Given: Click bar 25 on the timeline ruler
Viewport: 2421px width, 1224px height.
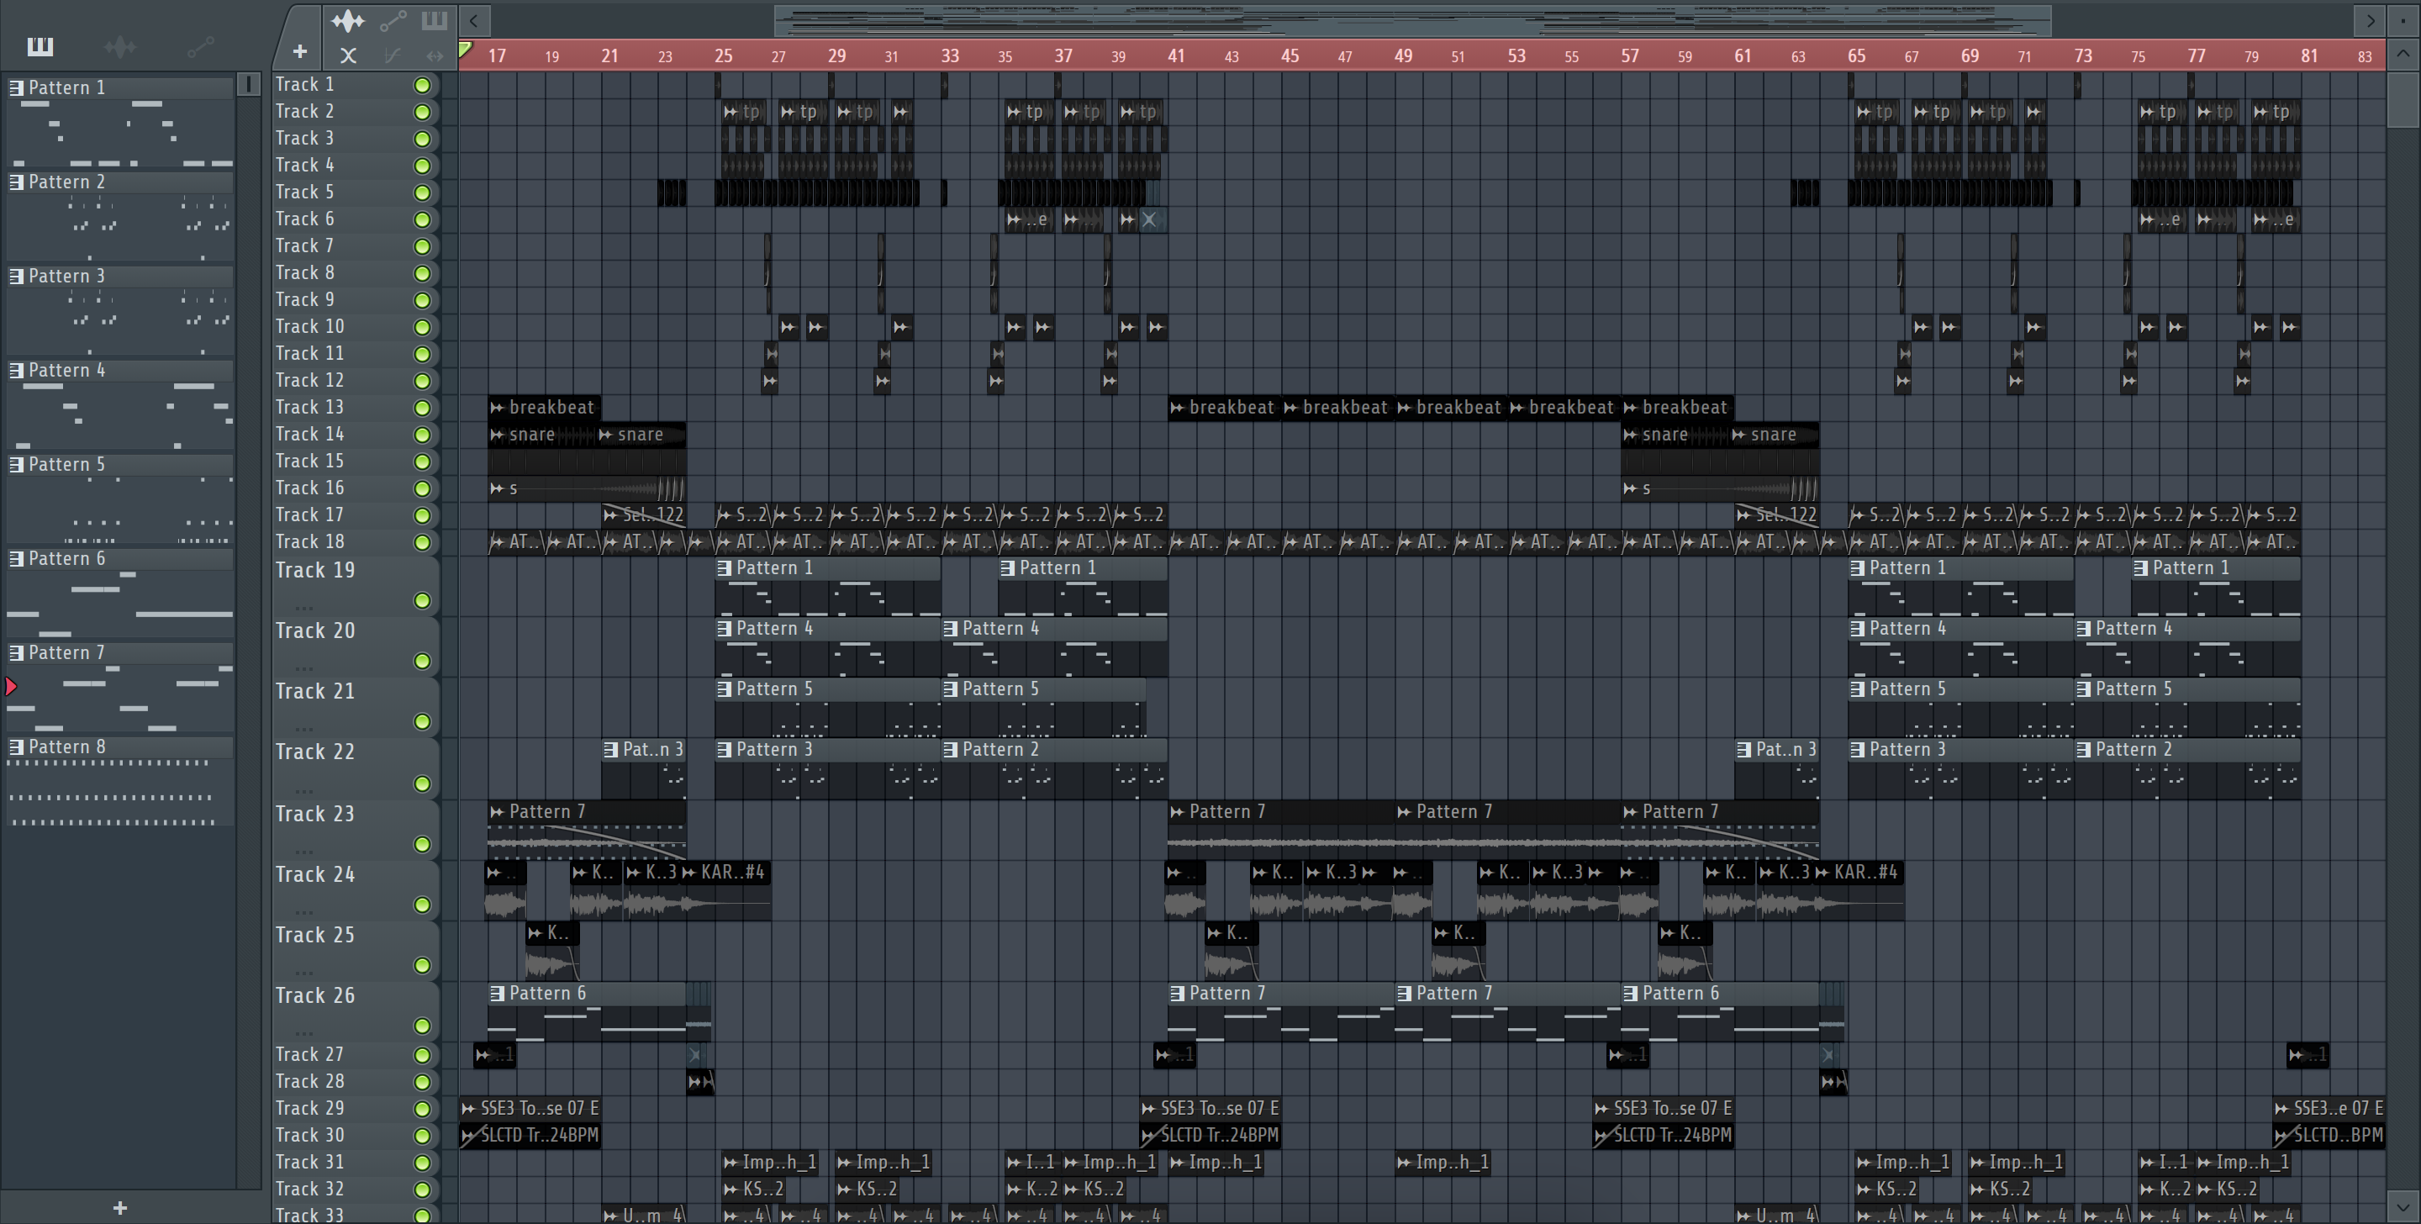Looking at the screenshot, I should (723, 55).
